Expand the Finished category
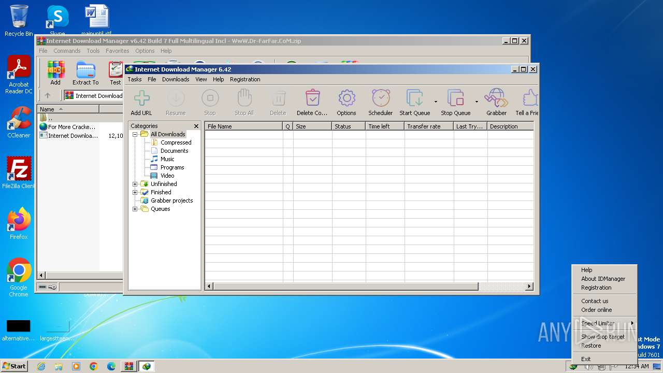The height and width of the screenshot is (373, 663). point(135,192)
